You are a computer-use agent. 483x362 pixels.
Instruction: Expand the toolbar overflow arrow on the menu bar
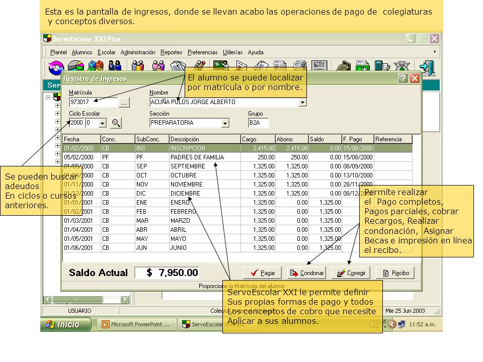click(435, 52)
